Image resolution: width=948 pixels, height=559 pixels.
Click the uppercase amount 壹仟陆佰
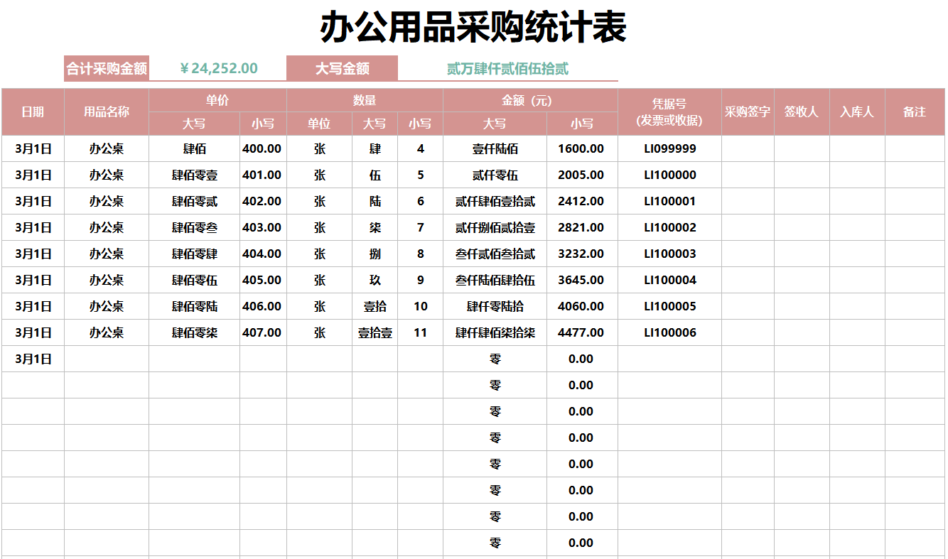[495, 148]
